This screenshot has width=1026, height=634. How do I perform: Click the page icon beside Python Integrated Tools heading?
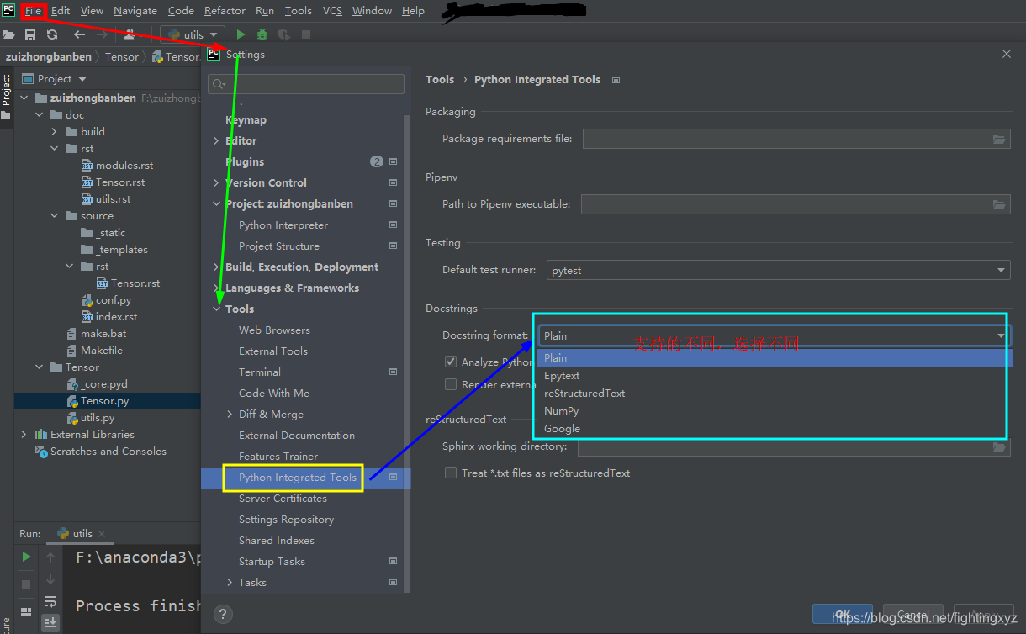[616, 80]
